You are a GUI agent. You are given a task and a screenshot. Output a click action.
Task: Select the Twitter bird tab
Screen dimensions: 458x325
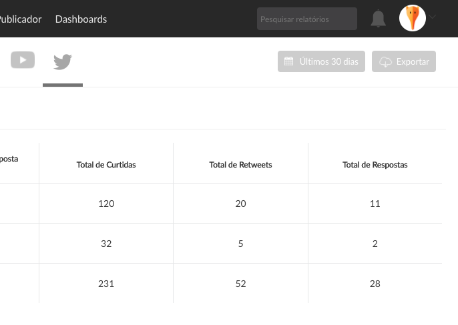(x=63, y=62)
